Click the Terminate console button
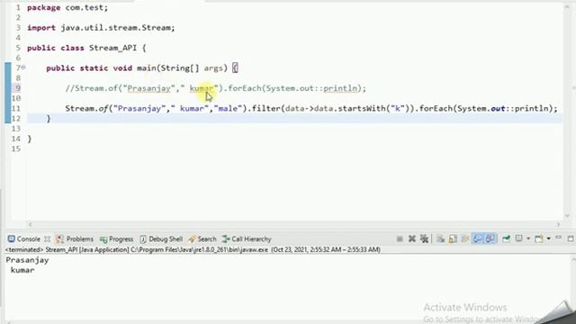The width and height of the screenshot is (576, 324). click(400, 239)
